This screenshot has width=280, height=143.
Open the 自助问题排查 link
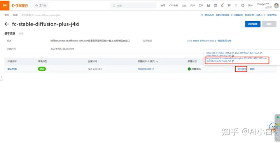(222, 15)
